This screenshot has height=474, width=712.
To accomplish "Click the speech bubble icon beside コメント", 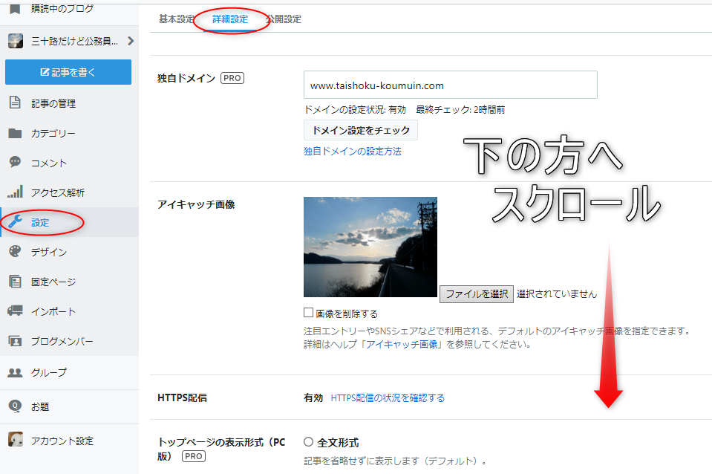I will (x=15, y=162).
